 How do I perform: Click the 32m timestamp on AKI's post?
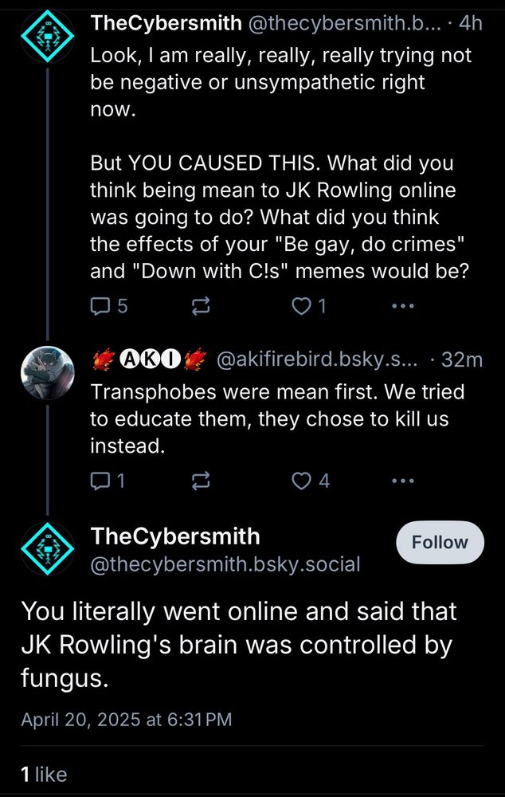point(462,360)
